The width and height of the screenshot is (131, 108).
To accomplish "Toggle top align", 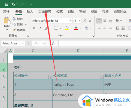I will [x=99, y=21].
